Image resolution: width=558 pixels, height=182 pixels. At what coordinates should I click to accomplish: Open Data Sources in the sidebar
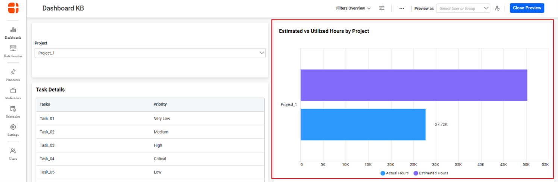13,52
